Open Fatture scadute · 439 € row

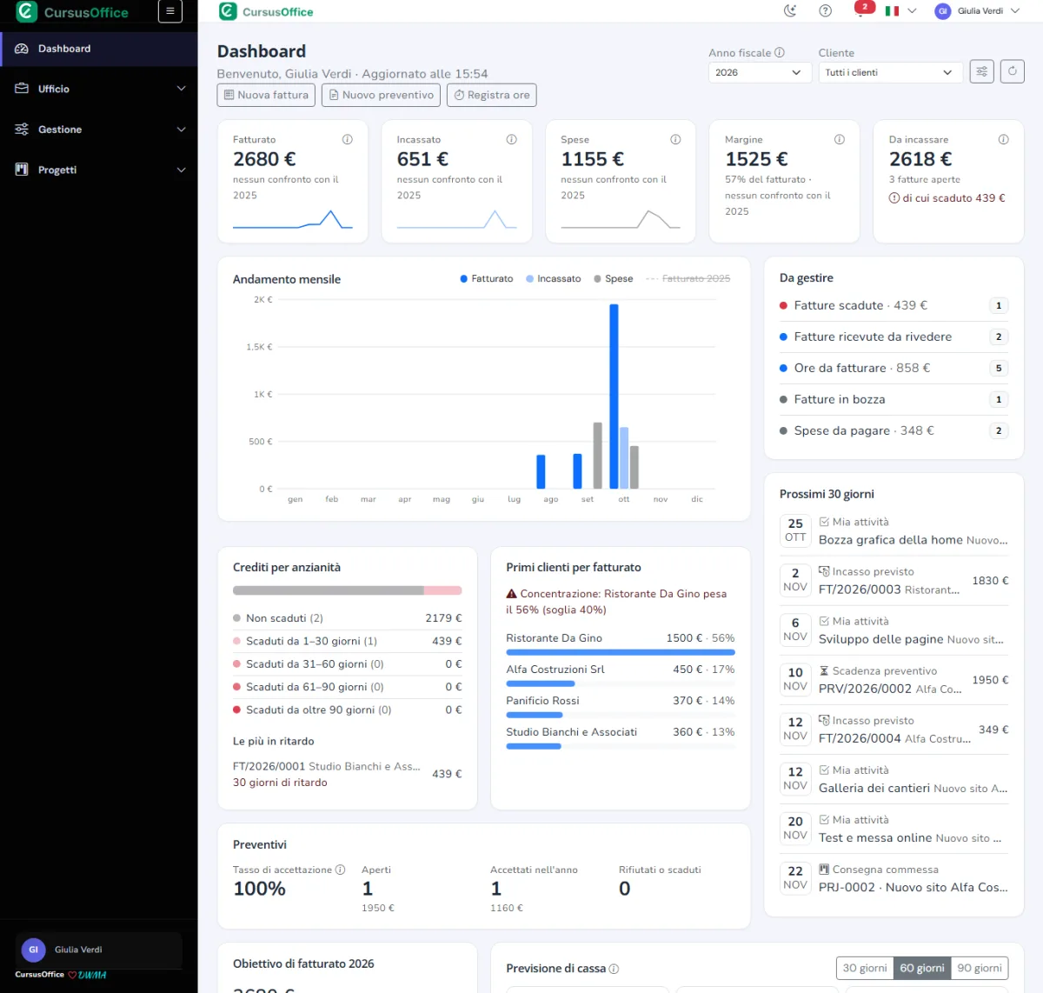(x=894, y=305)
